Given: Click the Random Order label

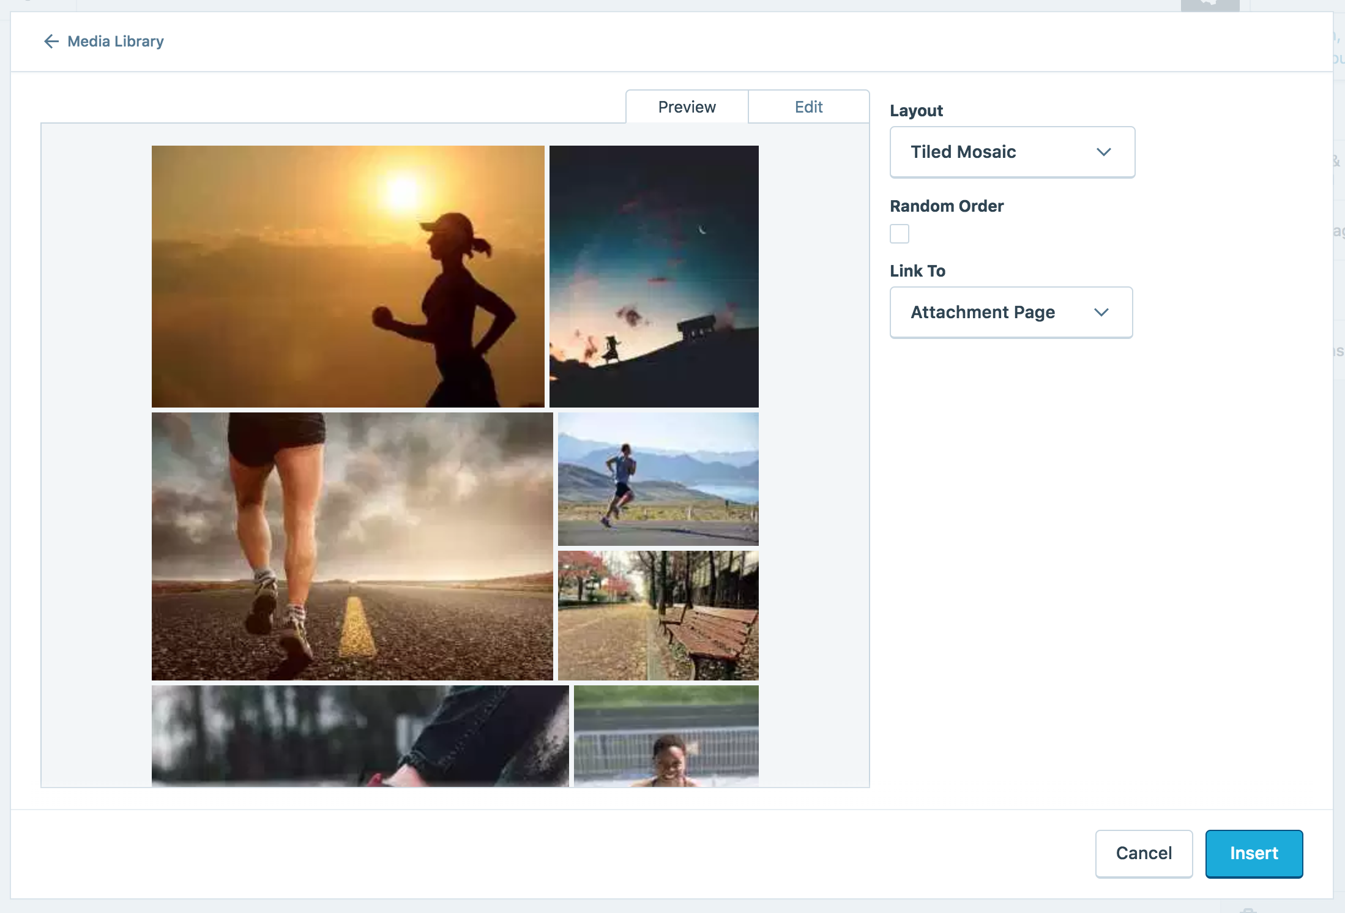Looking at the screenshot, I should (947, 206).
